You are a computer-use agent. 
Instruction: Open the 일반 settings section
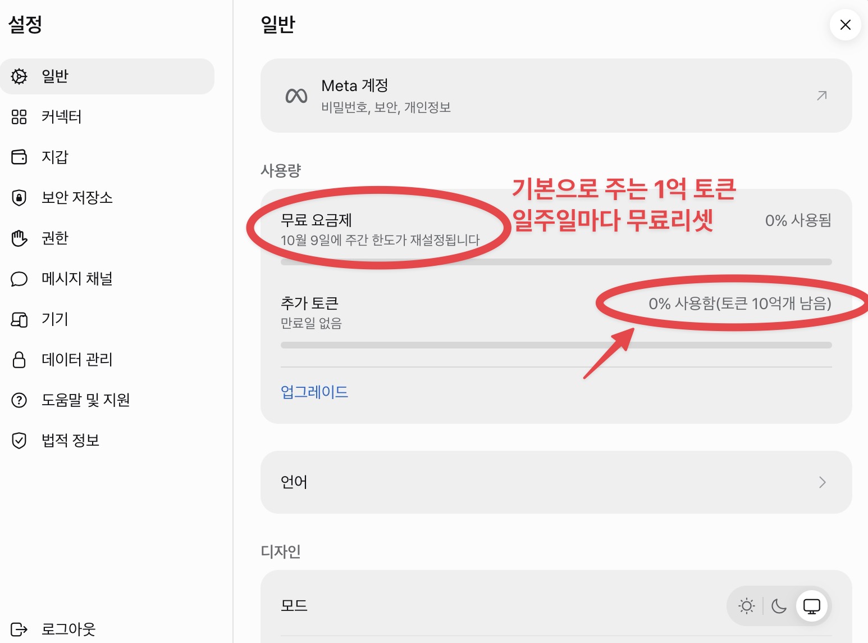pos(107,76)
